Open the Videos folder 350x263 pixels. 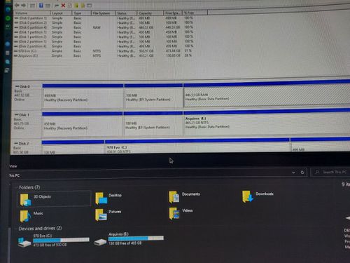coord(181,213)
